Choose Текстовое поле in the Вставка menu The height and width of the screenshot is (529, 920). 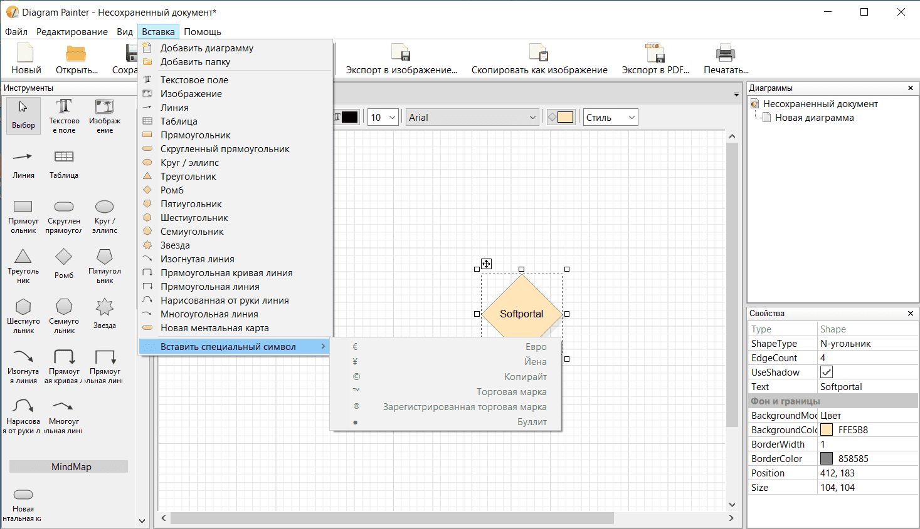tap(235, 80)
